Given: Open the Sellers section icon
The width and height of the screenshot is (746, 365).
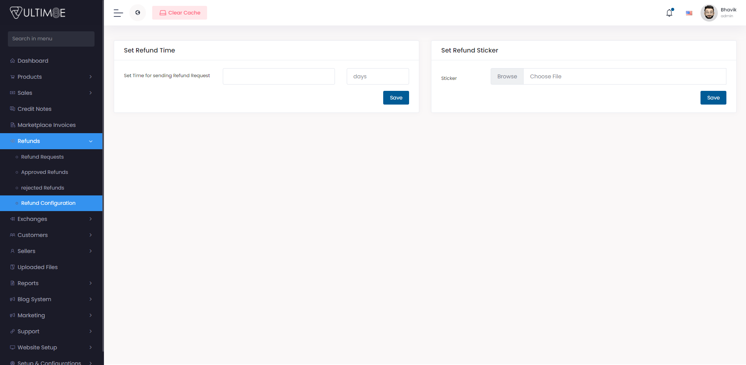Looking at the screenshot, I should point(13,251).
